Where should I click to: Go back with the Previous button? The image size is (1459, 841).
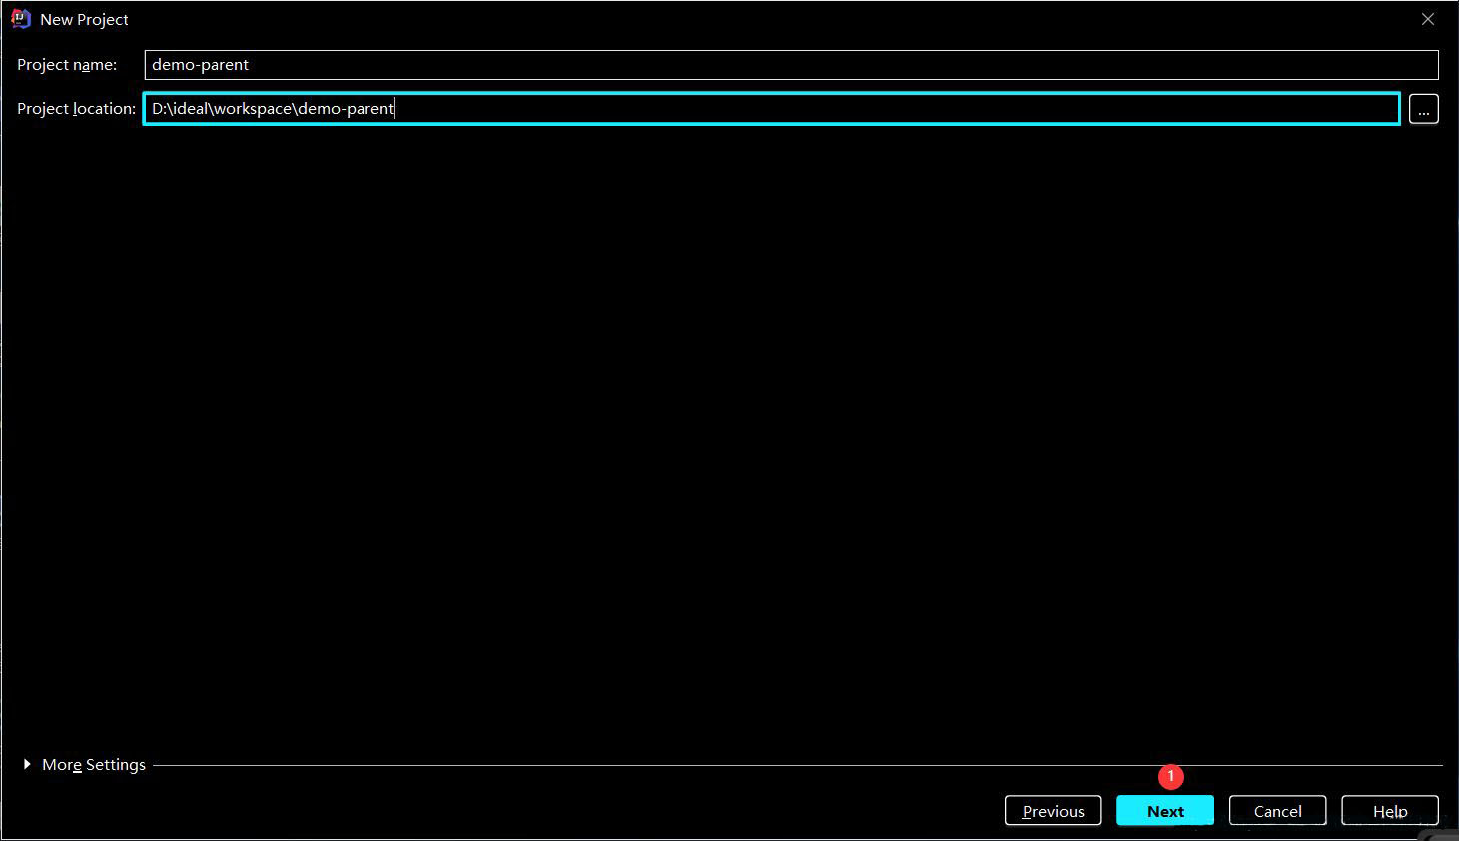[x=1053, y=811]
